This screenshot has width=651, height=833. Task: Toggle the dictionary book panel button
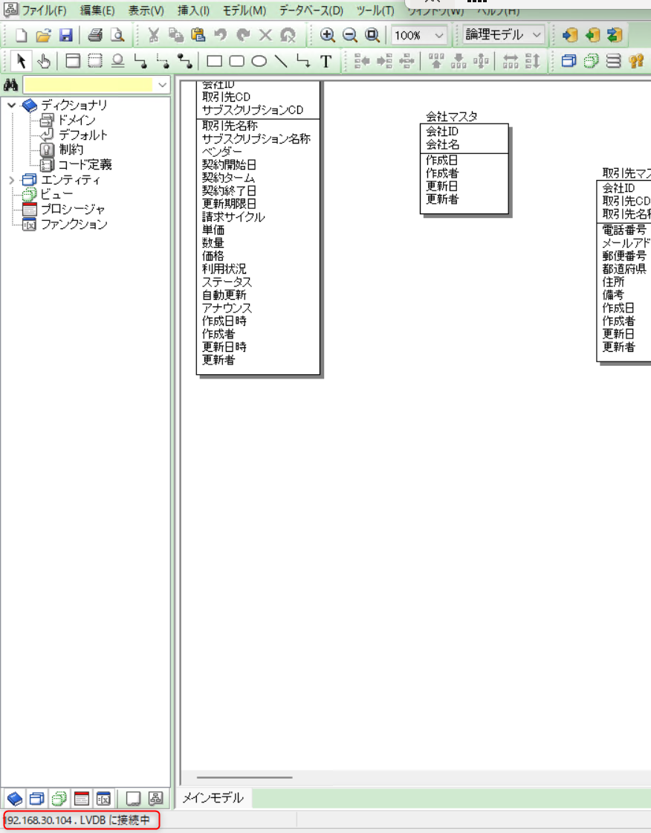tap(13, 799)
